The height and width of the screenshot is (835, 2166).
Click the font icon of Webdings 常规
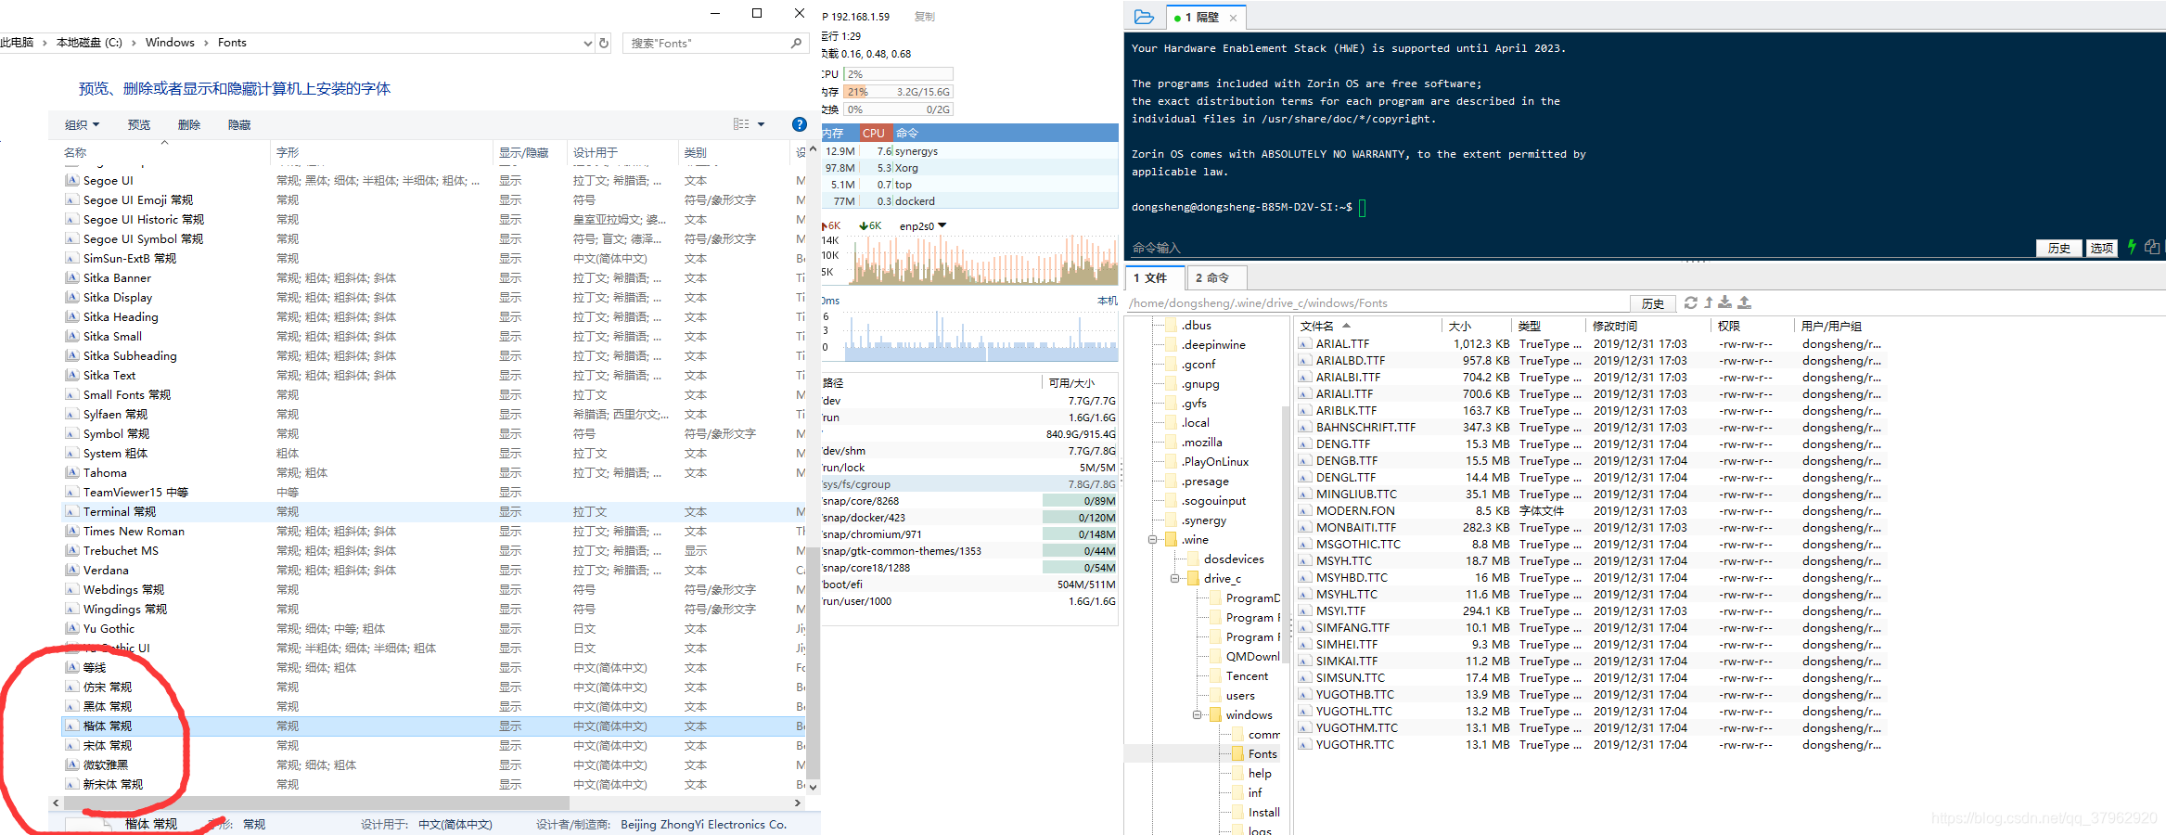tap(71, 589)
